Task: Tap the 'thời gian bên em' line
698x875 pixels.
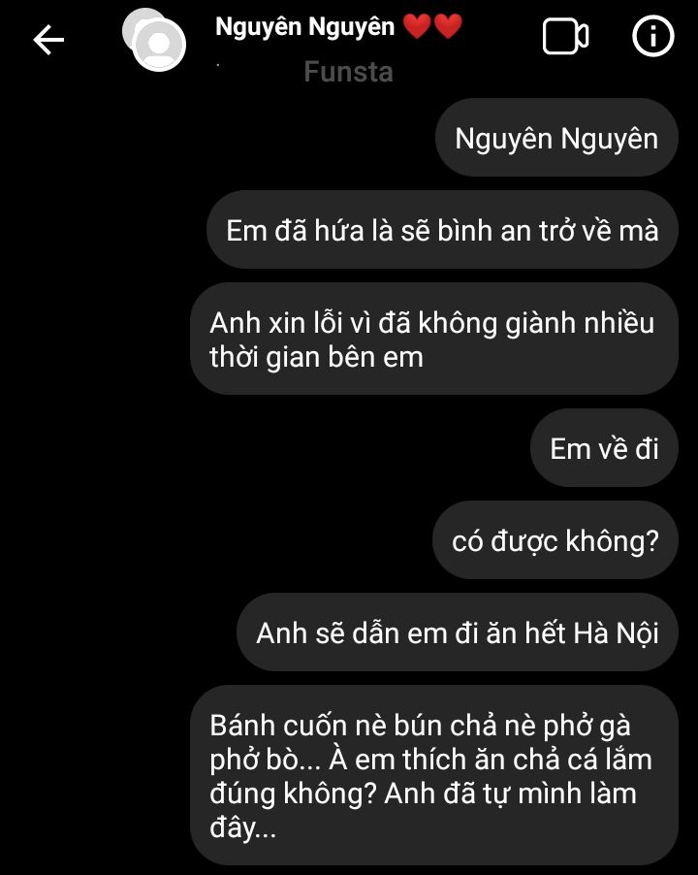Action: 317,357
